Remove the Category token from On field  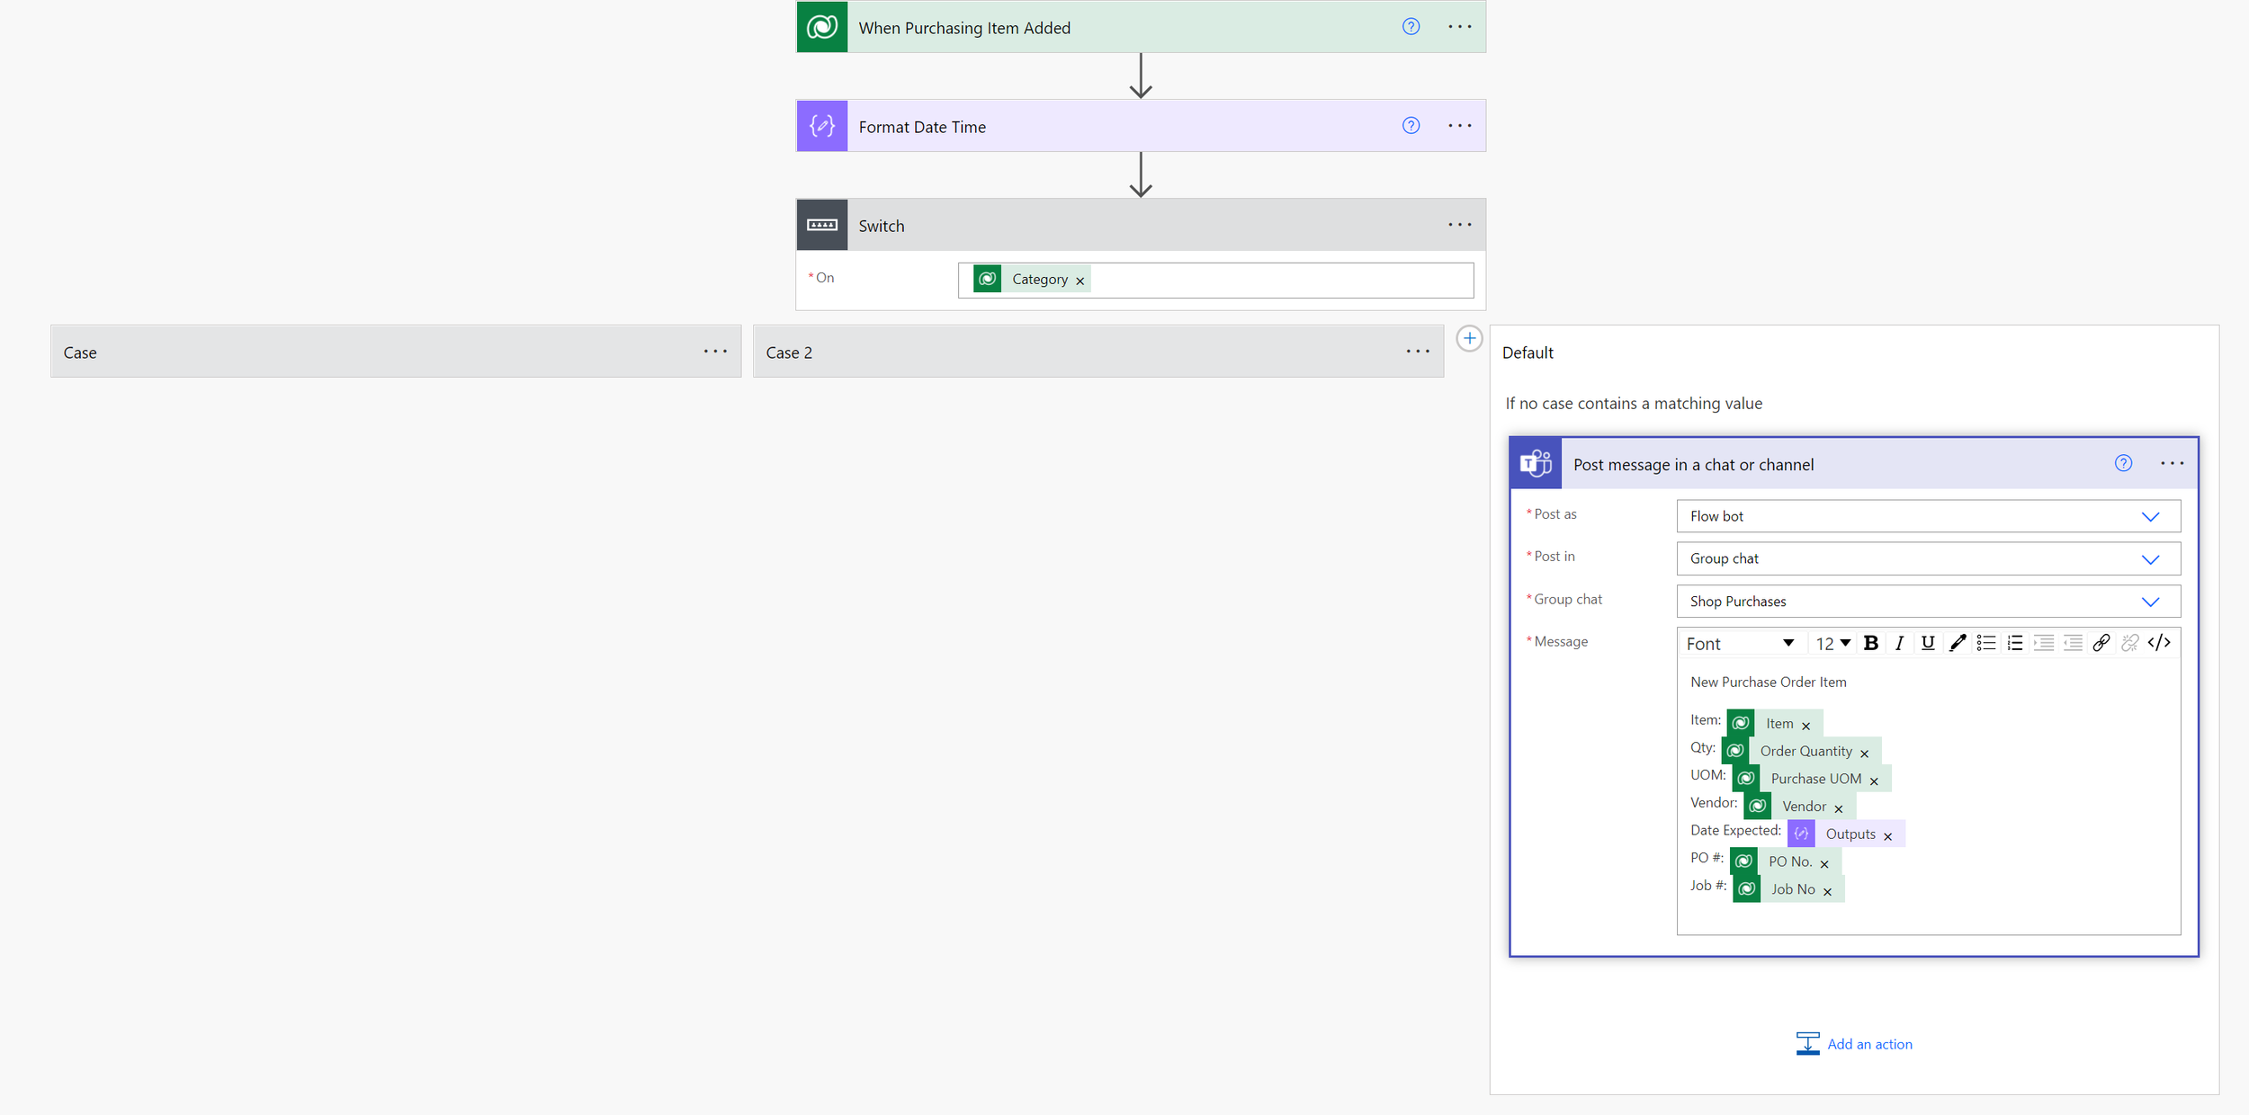pos(1080,281)
